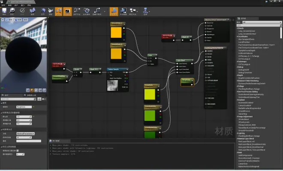
Task: Toggle the Live Preview toolbar button
Action: click(x=67, y=12)
